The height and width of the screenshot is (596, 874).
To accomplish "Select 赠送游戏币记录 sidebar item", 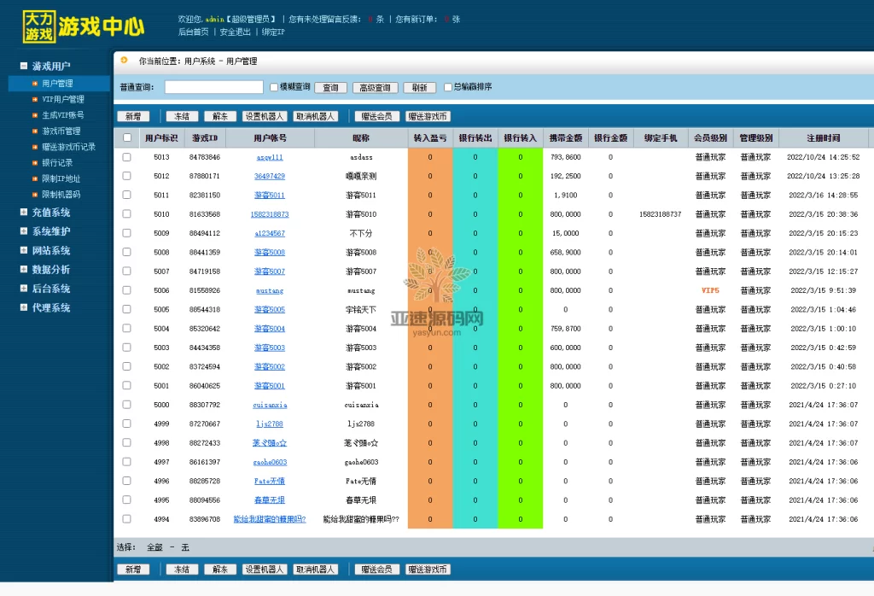I will pyautogui.click(x=67, y=146).
